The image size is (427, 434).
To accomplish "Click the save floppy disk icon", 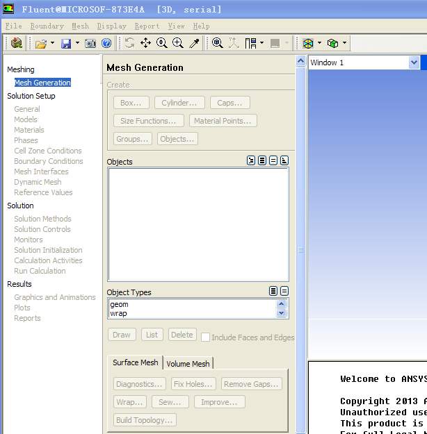I will pos(66,44).
